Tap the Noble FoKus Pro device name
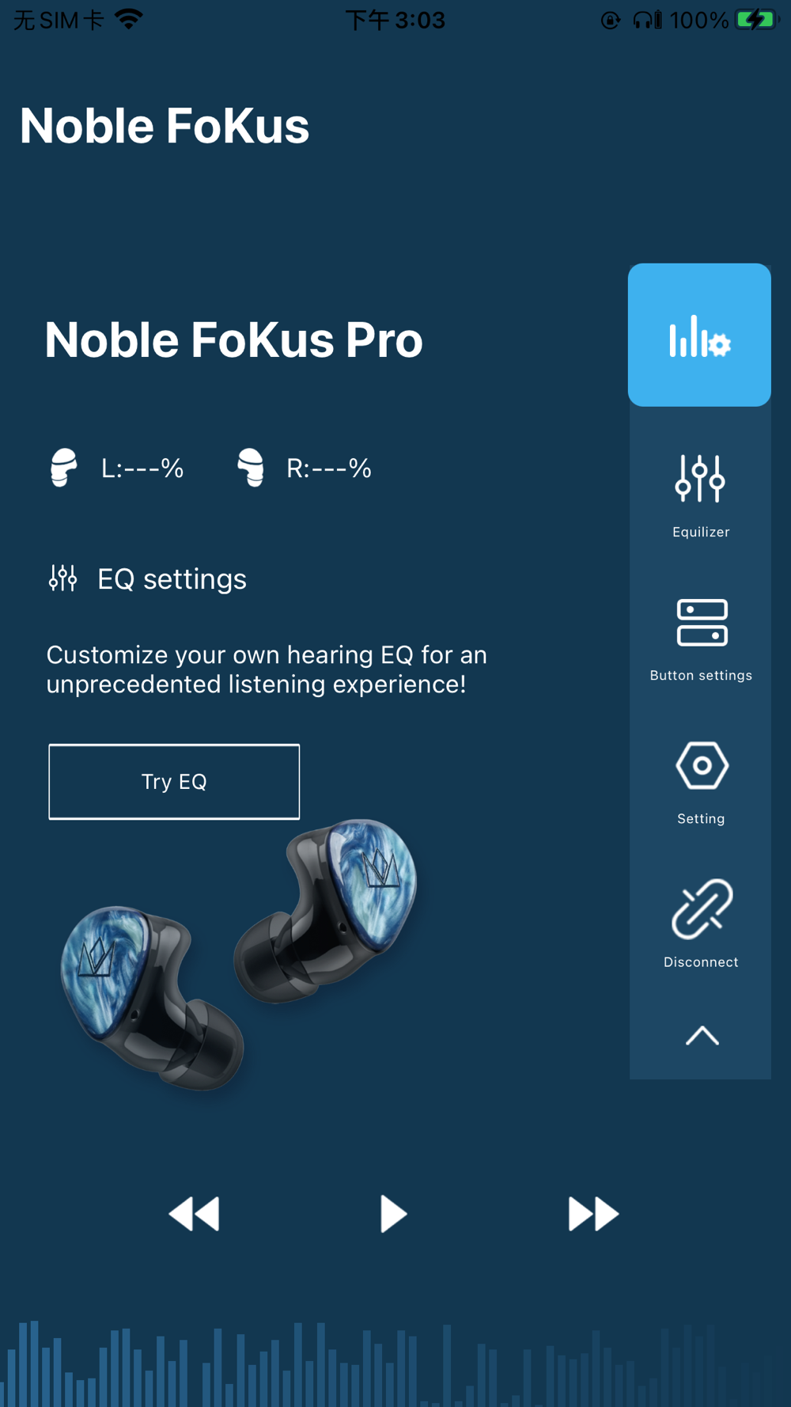 tap(233, 339)
